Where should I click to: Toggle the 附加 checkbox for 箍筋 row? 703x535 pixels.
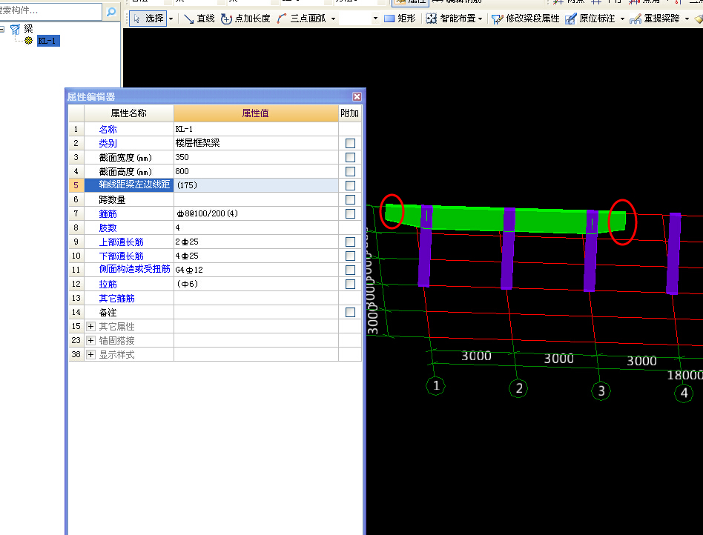pyautogui.click(x=350, y=213)
